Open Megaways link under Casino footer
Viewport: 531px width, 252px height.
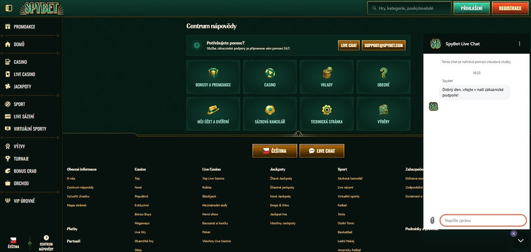coord(142,223)
